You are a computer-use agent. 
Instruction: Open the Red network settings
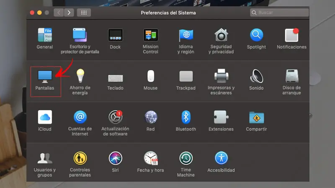151,121
